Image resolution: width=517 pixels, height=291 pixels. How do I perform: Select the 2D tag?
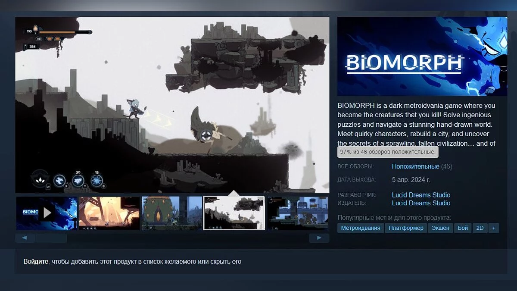[480, 228]
